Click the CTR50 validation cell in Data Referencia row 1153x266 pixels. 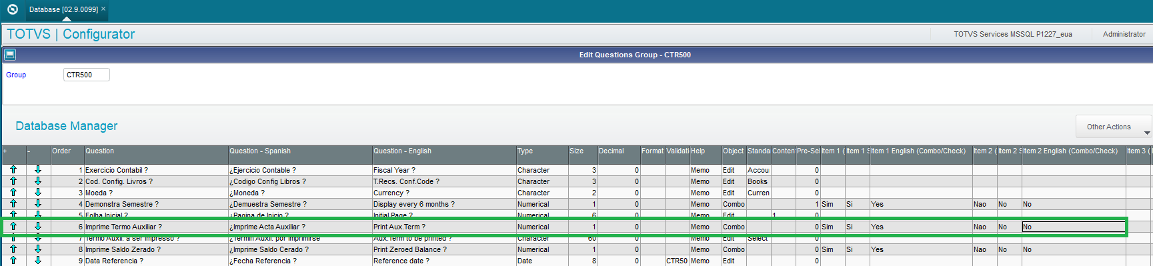point(677,261)
